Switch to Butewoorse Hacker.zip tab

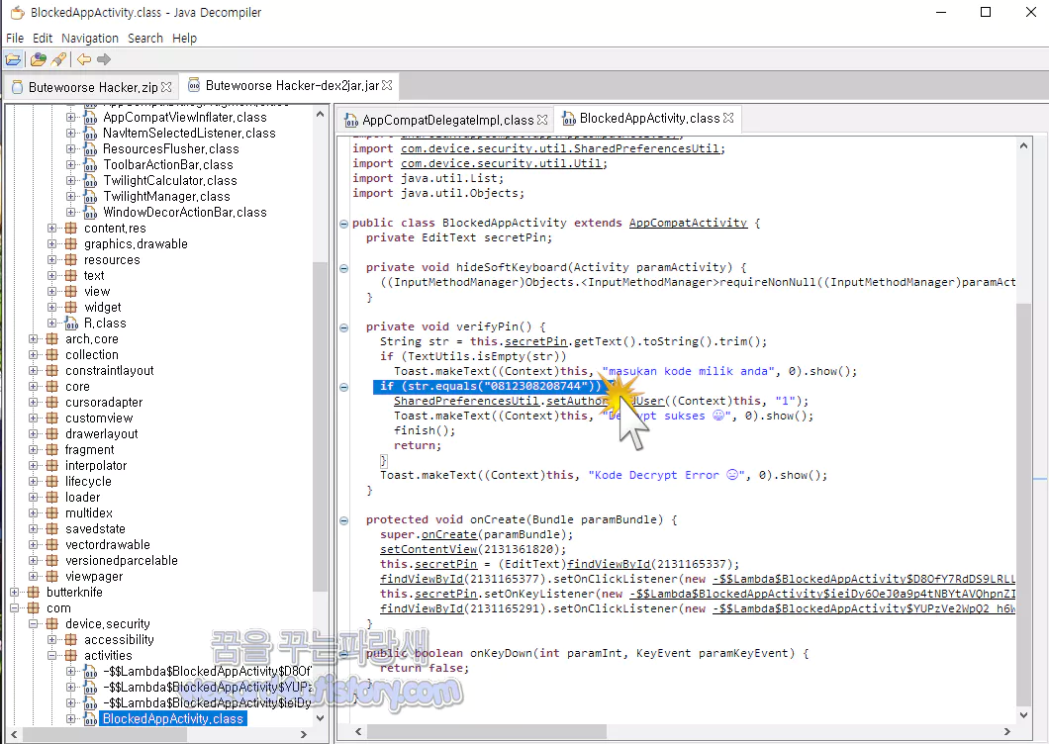[92, 87]
